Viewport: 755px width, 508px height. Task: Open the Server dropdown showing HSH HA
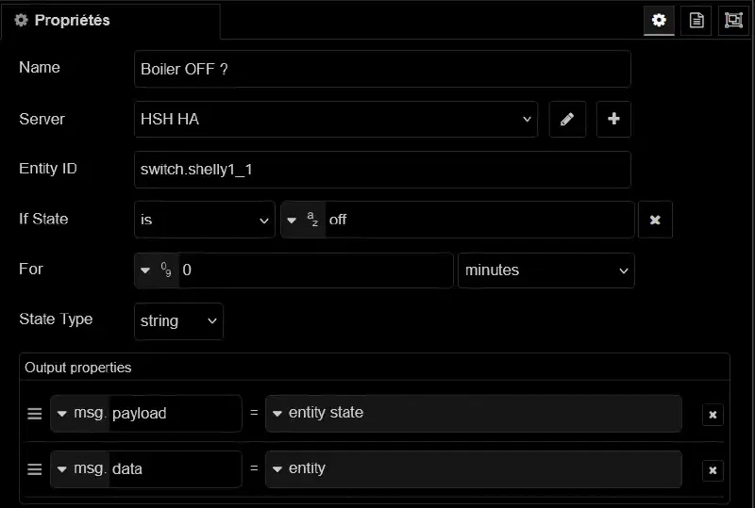(336, 120)
